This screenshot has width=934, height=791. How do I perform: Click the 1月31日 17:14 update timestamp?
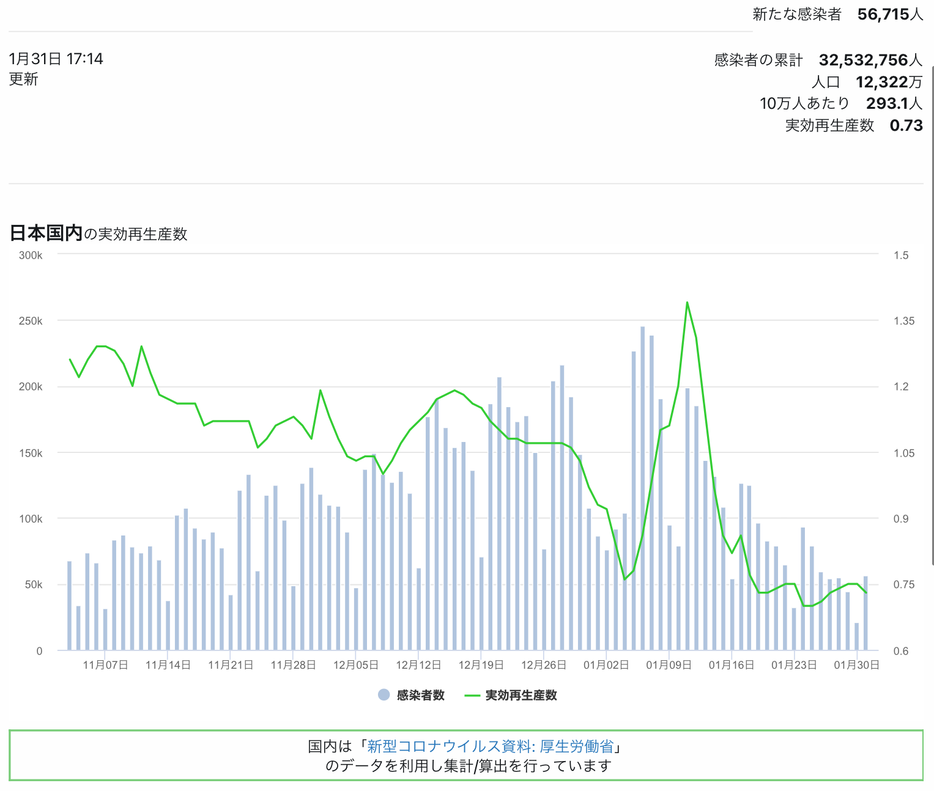point(56,59)
